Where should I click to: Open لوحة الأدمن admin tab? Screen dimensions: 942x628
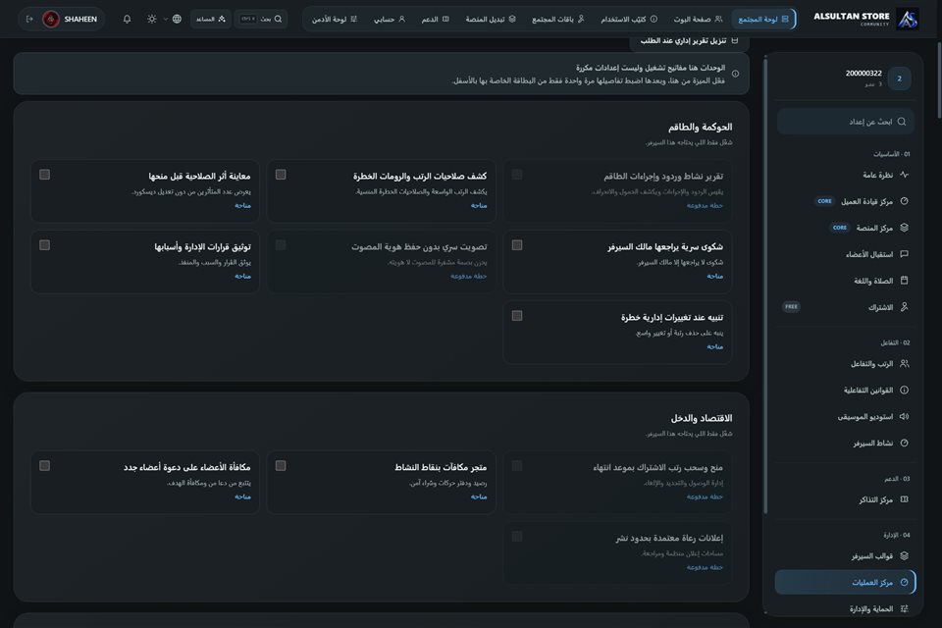click(335, 20)
